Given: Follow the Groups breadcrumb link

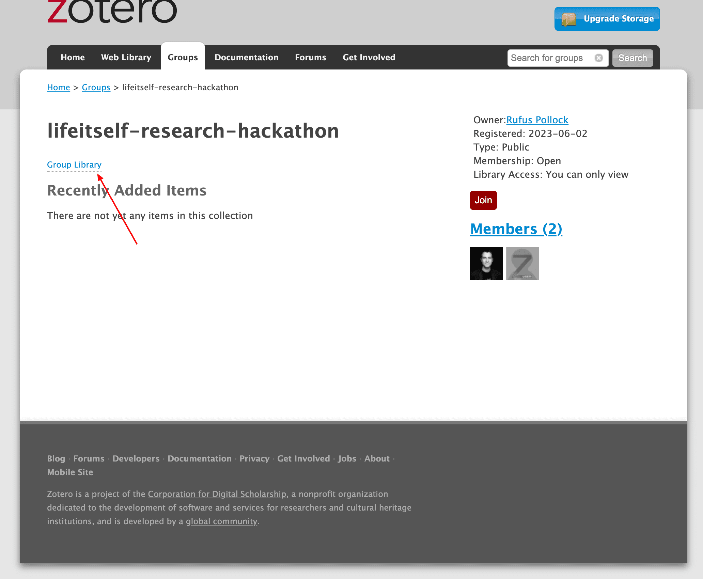Looking at the screenshot, I should 96,88.
